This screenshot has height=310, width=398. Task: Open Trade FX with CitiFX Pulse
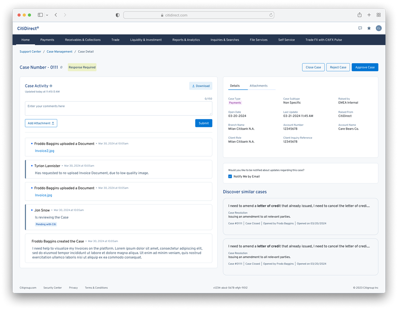pos(324,40)
